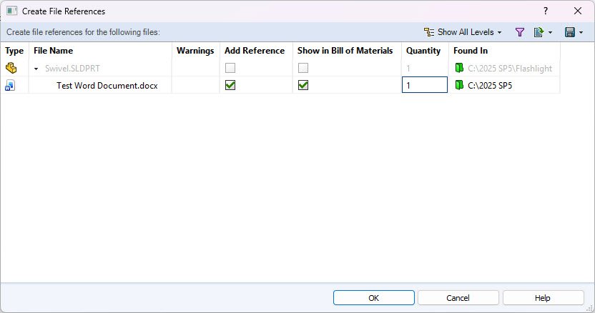This screenshot has width=595, height=313.
Task: Click the C:\2025 SP5 path cell
Action: [490, 85]
